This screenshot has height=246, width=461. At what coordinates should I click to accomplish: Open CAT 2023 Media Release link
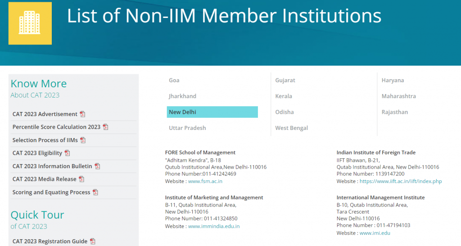[x=44, y=179]
